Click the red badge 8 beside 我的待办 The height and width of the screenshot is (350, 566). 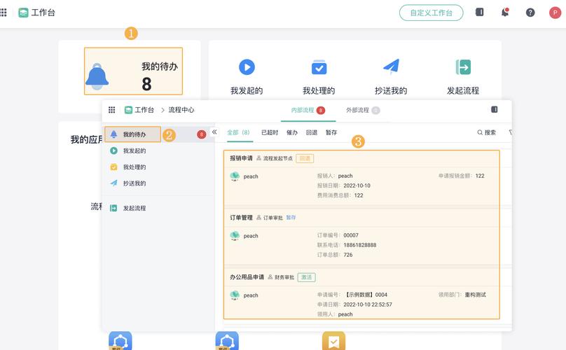tap(202, 134)
